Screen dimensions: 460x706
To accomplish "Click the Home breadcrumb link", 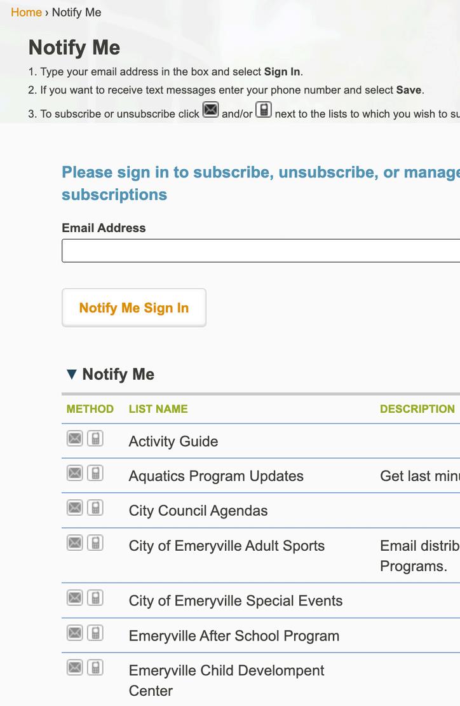I will pos(26,12).
